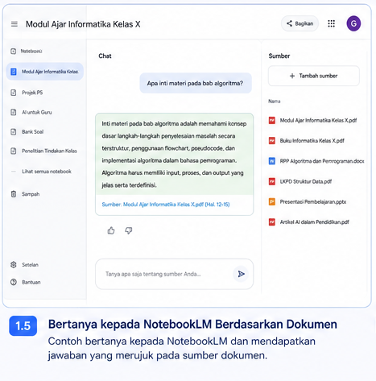Click the thumbs down icon
The height and width of the screenshot is (381, 376).
129,230
